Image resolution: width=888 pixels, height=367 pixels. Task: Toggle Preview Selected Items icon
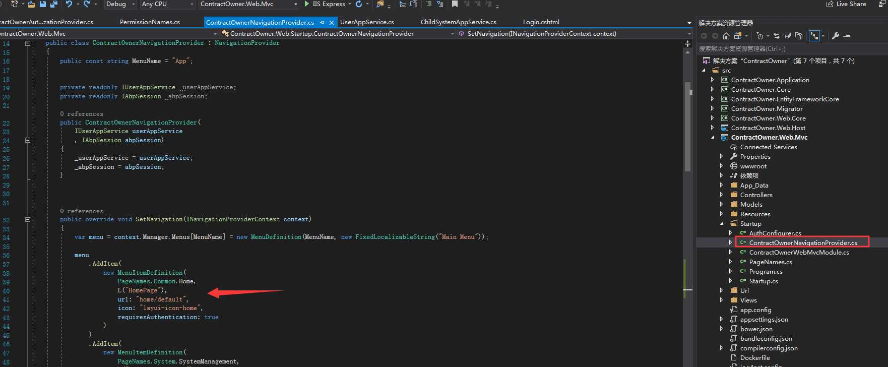click(847, 36)
